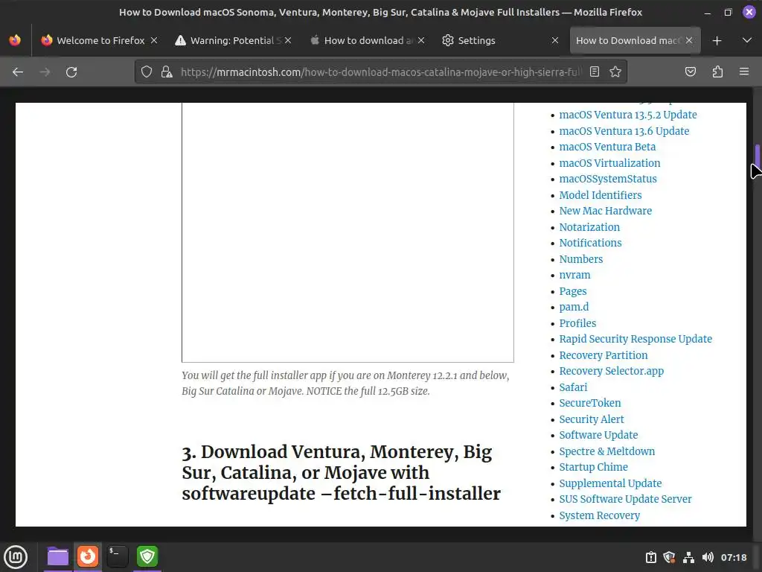Viewport: 762px width, 572px height.
Task: Open SUS Software Update Server link
Action: tap(625, 499)
